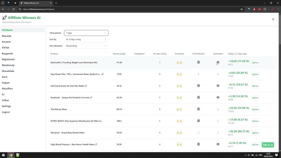This screenshot has height=158, width=281.
Task: Switch to Amazon in the sidebar
Action: click(6, 42)
